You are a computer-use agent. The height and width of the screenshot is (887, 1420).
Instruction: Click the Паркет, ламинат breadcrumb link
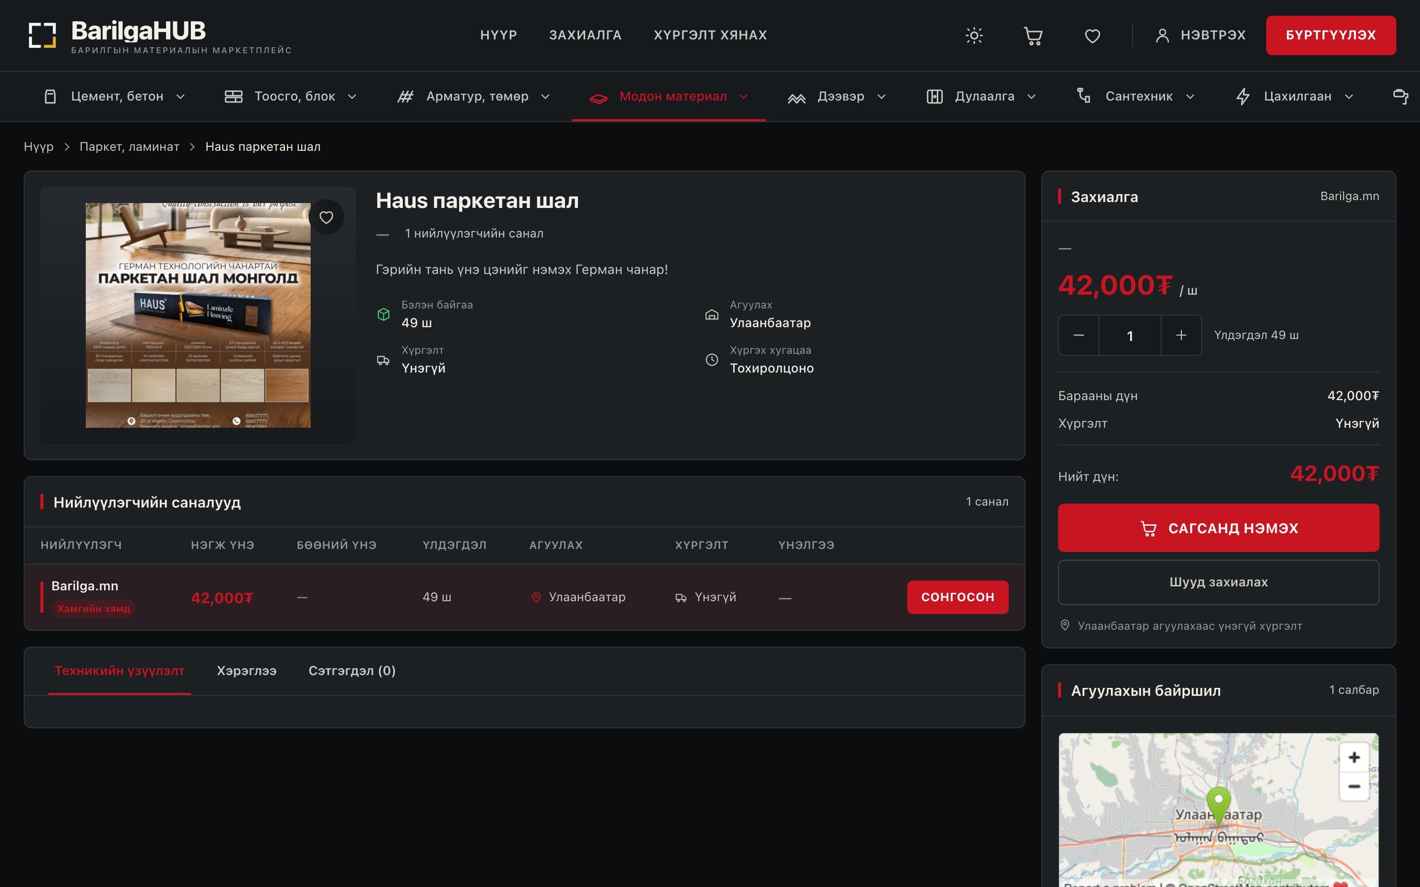tap(130, 147)
